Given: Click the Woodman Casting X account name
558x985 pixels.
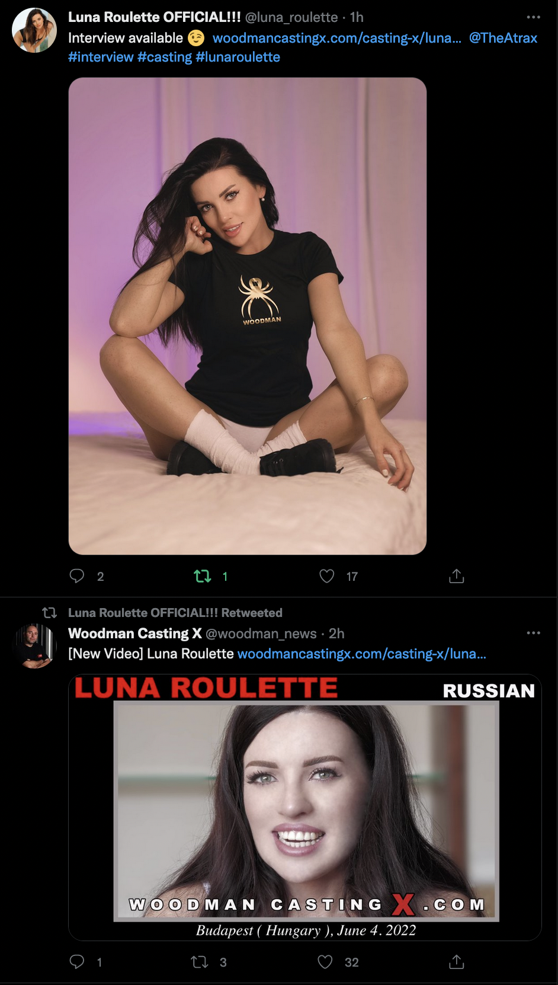Looking at the screenshot, I should (x=135, y=634).
